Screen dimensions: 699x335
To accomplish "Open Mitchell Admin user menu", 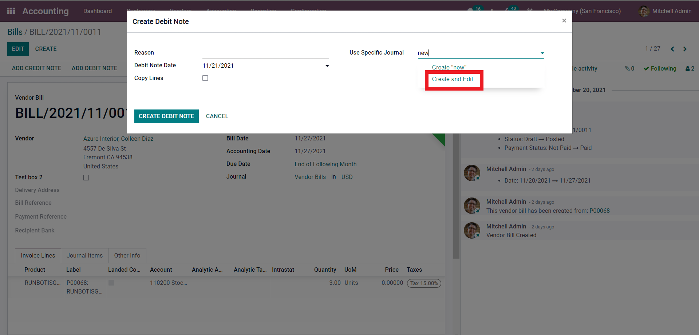I will [x=665, y=11].
